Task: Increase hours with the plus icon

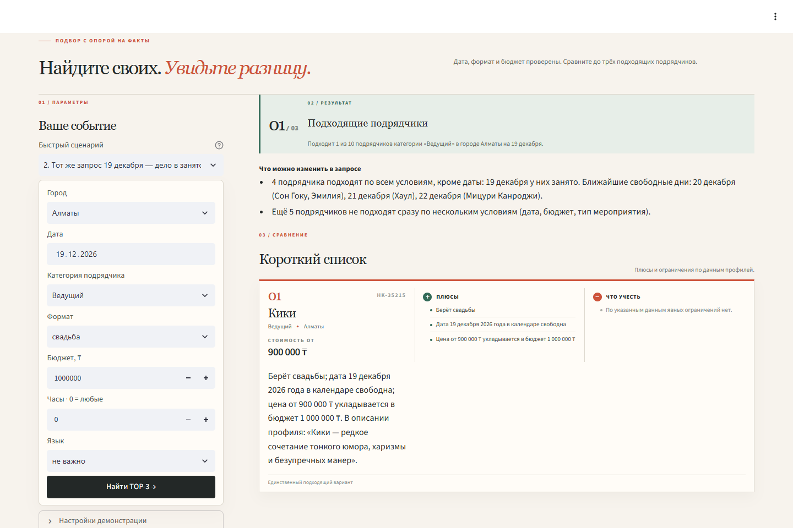Action: (x=206, y=420)
